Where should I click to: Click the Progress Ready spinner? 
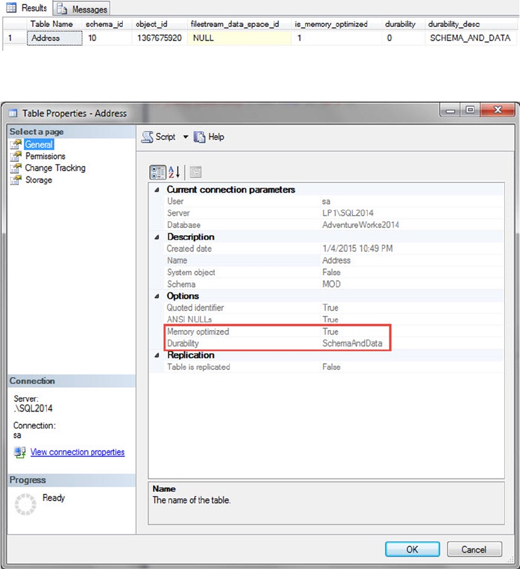point(25,504)
